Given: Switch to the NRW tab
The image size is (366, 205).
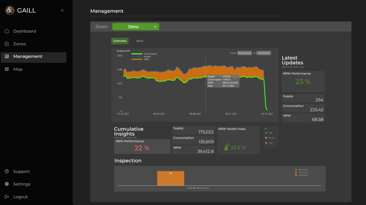Looking at the screenshot, I should [x=140, y=41].
